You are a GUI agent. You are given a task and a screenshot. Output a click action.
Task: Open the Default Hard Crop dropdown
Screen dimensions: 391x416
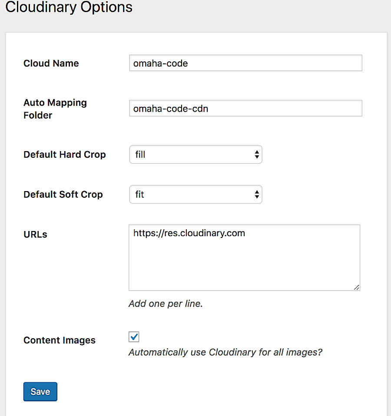(x=195, y=155)
